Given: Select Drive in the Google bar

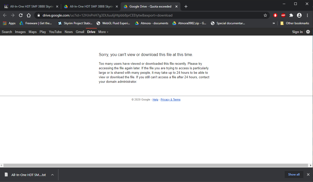Looking at the screenshot, I should [x=91, y=32].
